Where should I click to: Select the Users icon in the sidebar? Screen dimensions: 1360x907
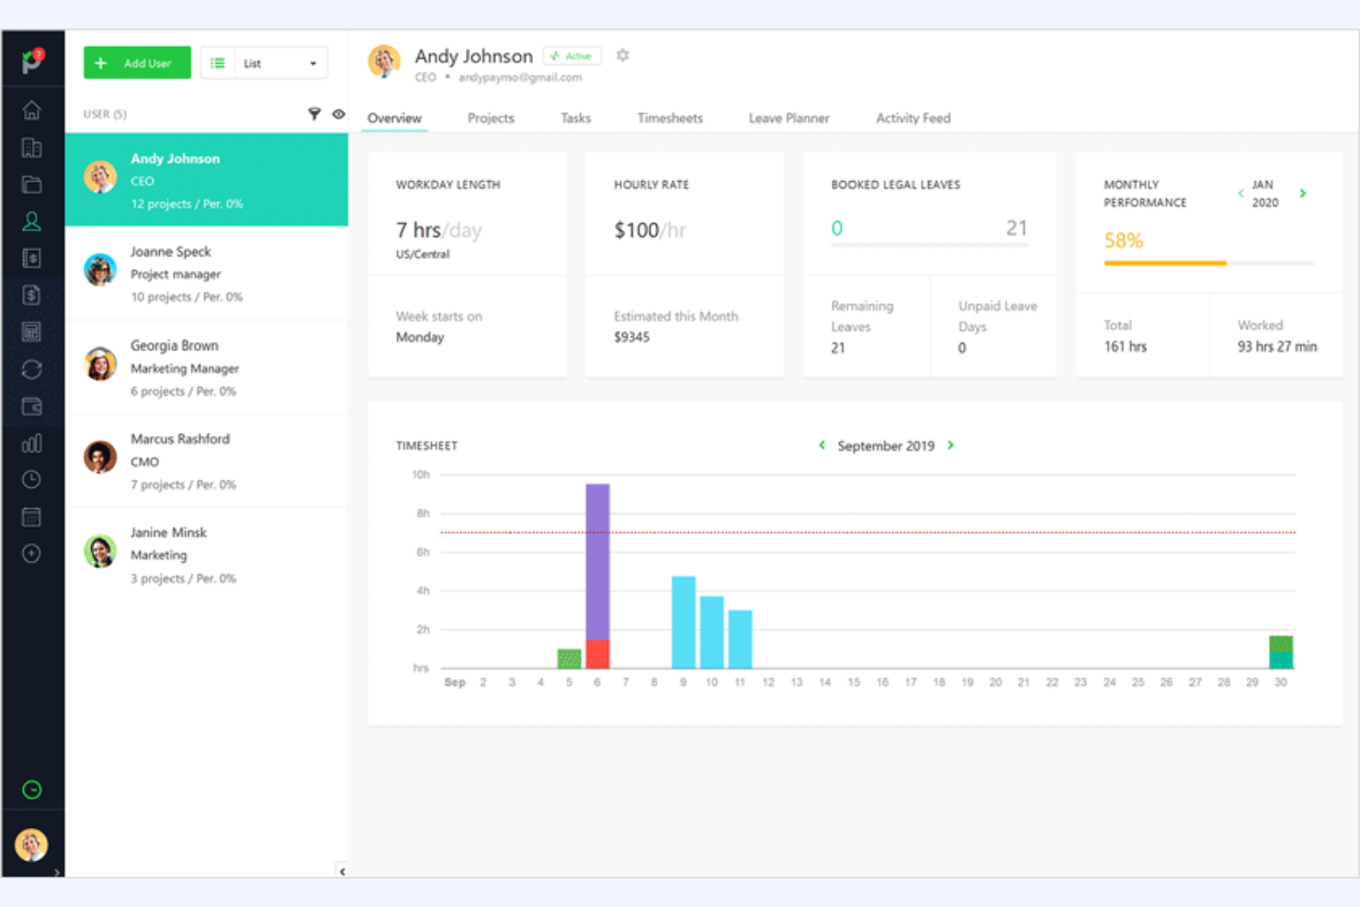(32, 221)
